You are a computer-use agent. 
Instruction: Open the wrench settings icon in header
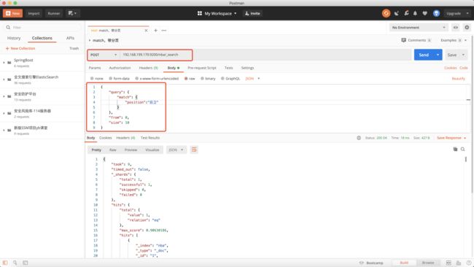(x=406, y=13)
